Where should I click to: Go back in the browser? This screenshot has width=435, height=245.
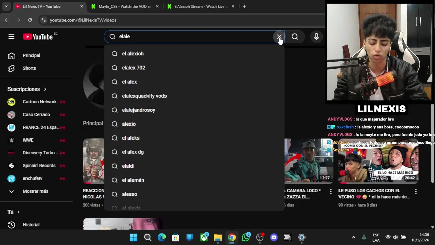pos(7,20)
